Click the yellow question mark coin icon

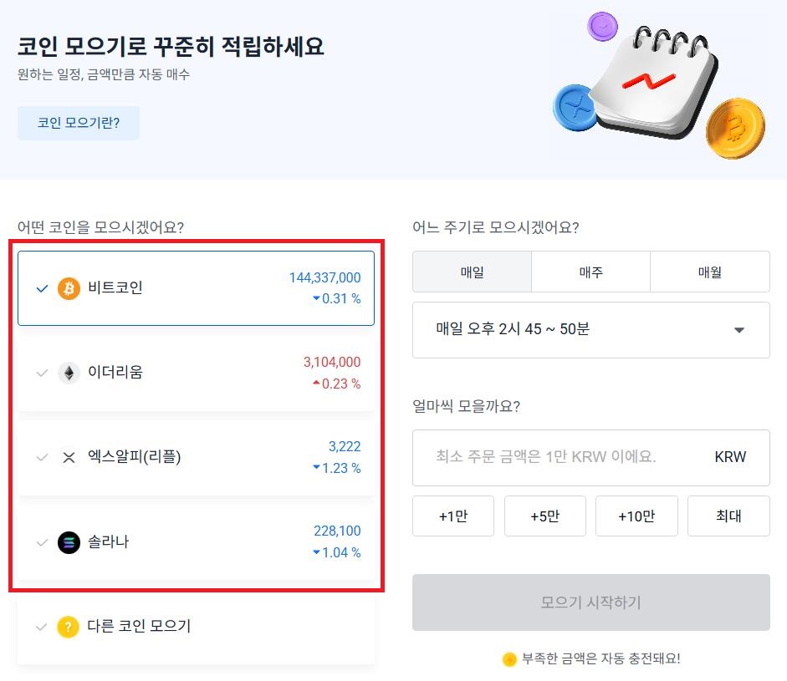[69, 627]
